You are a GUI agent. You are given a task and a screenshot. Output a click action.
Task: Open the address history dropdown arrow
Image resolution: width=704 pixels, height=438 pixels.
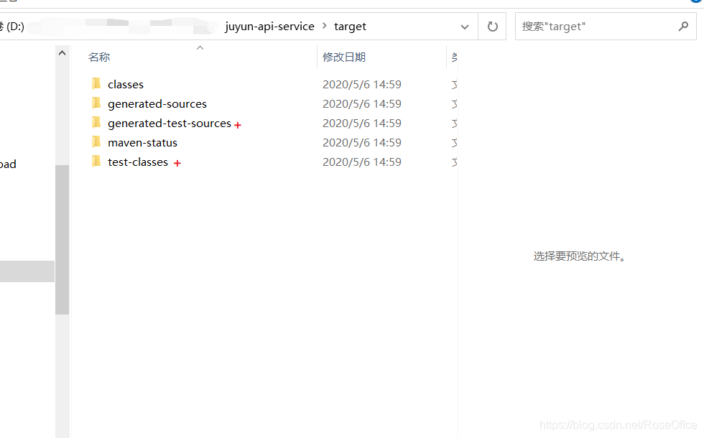465,27
